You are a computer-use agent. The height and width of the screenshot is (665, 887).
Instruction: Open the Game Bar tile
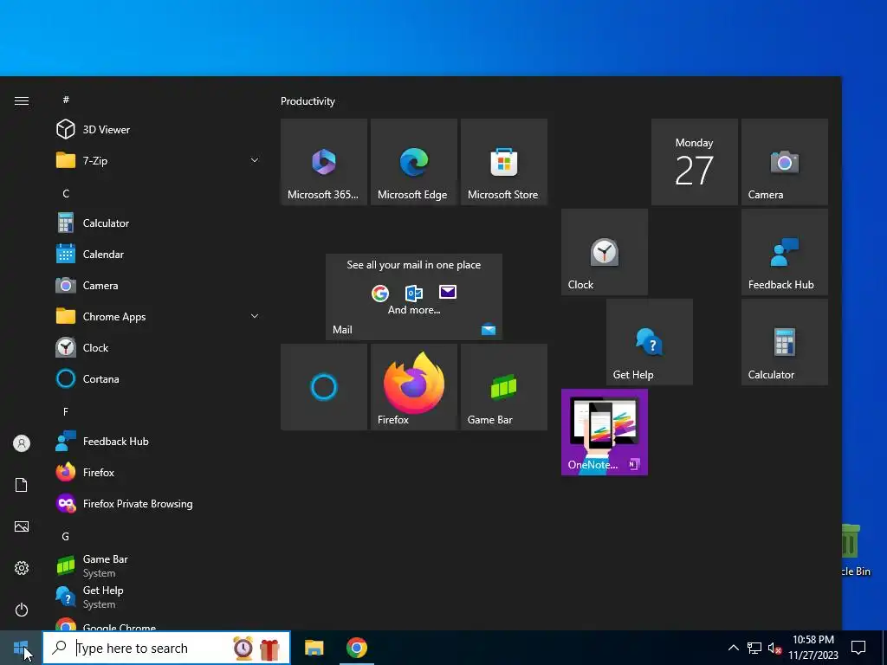504,387
